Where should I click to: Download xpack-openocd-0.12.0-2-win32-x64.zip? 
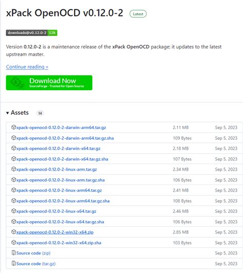pyautogui.click(x=55, y=232)
